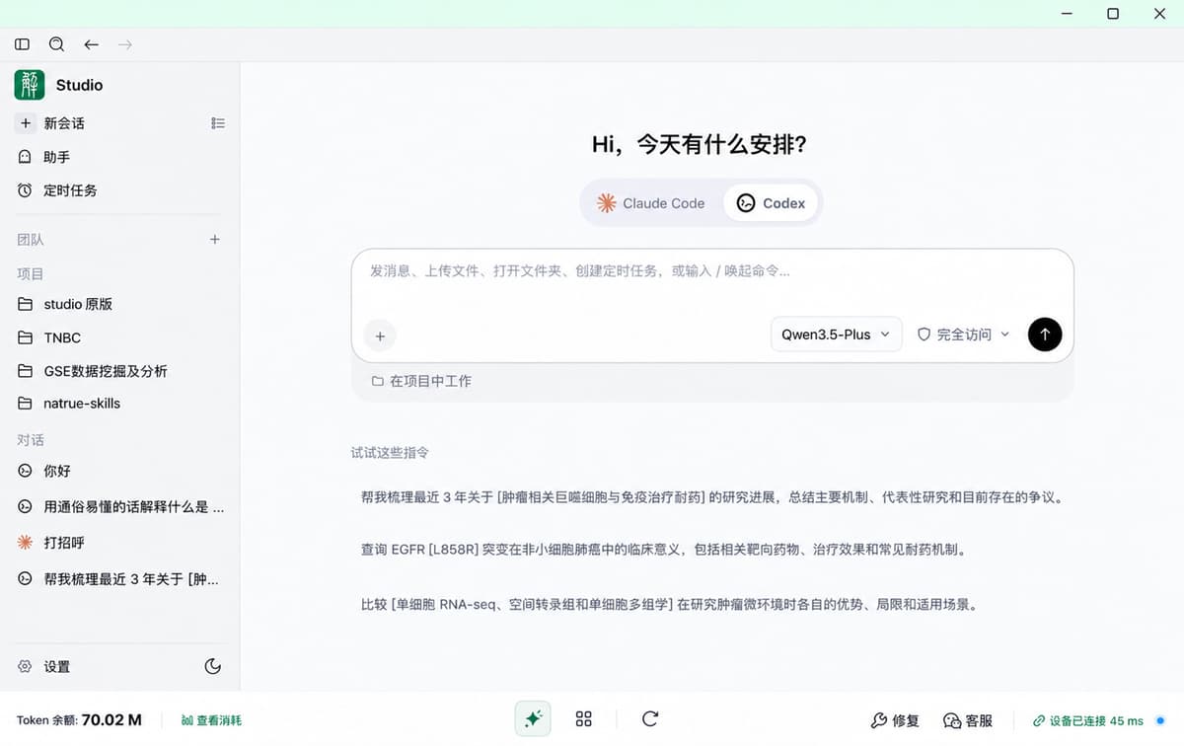Screen dimensions: 1184x746
Task: Click the refresh icon in bottom bar
Action: tap(649, 719)
